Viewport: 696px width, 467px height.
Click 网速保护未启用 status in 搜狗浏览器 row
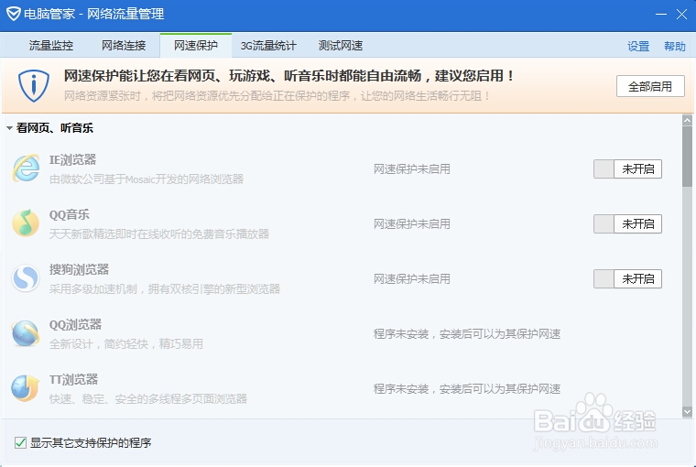pyautogui.click(x=412, y=279)
